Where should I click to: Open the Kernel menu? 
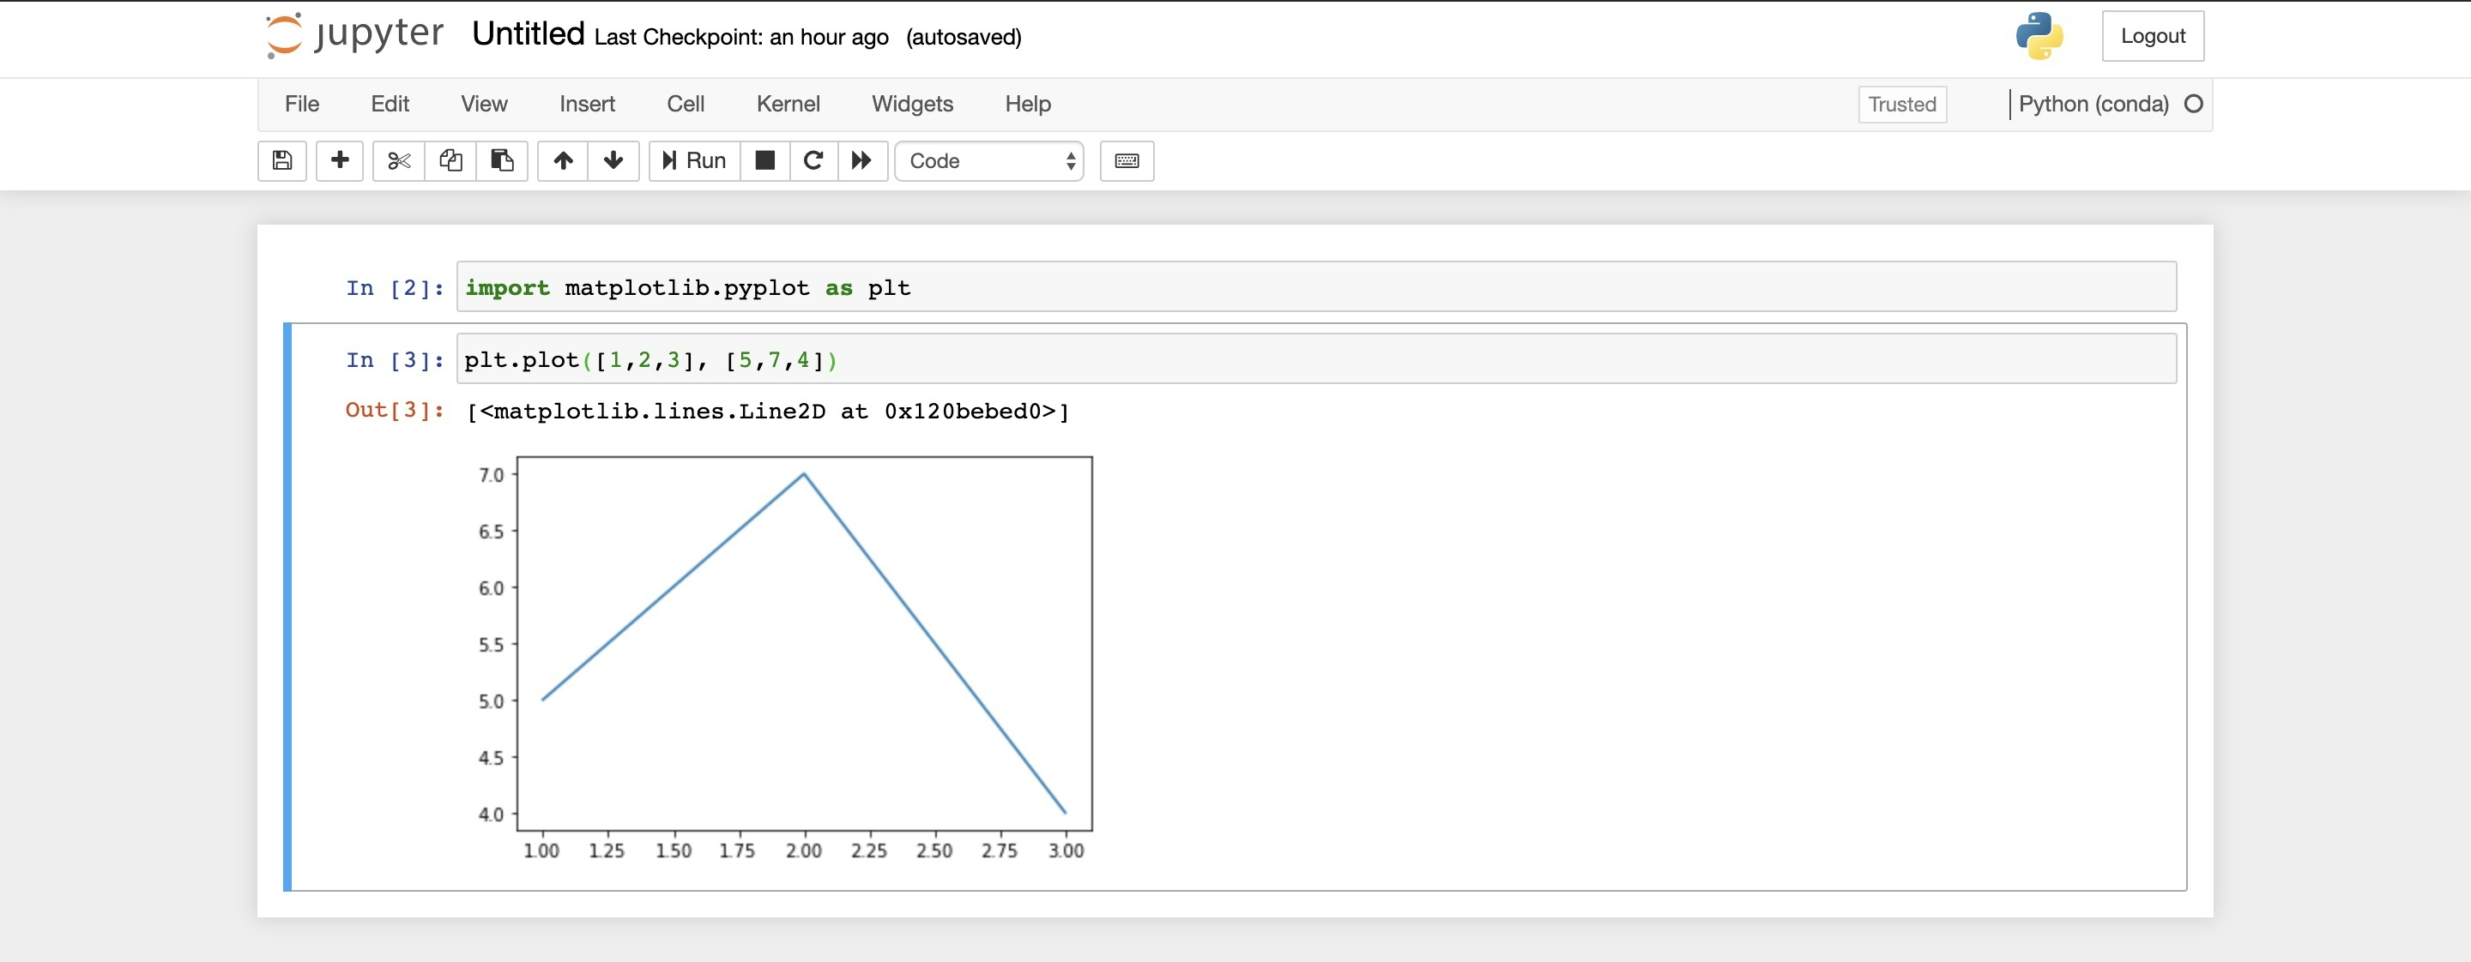tap(788, 104)
